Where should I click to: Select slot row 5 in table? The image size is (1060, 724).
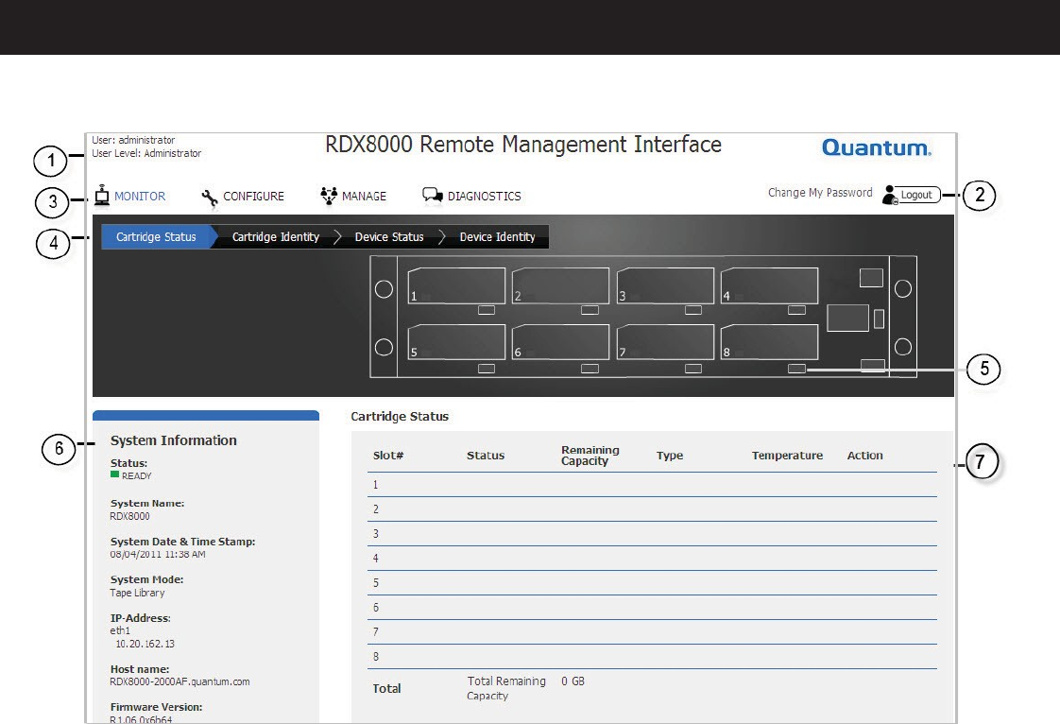(x=653, y=582)
